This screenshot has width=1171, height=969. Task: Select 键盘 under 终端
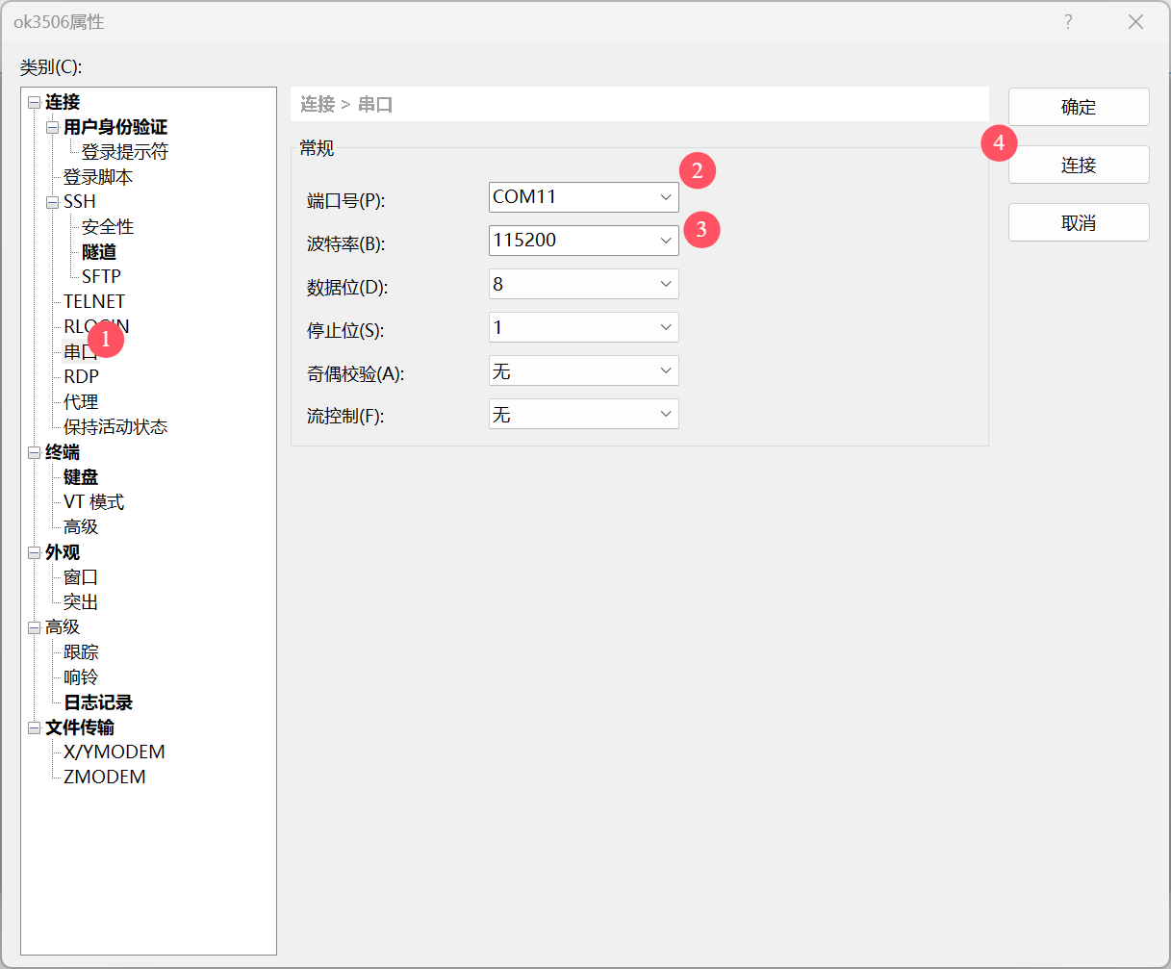tap(81, 477)
